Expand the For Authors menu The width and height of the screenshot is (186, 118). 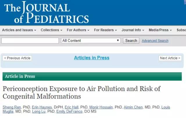tap(78, 30)
